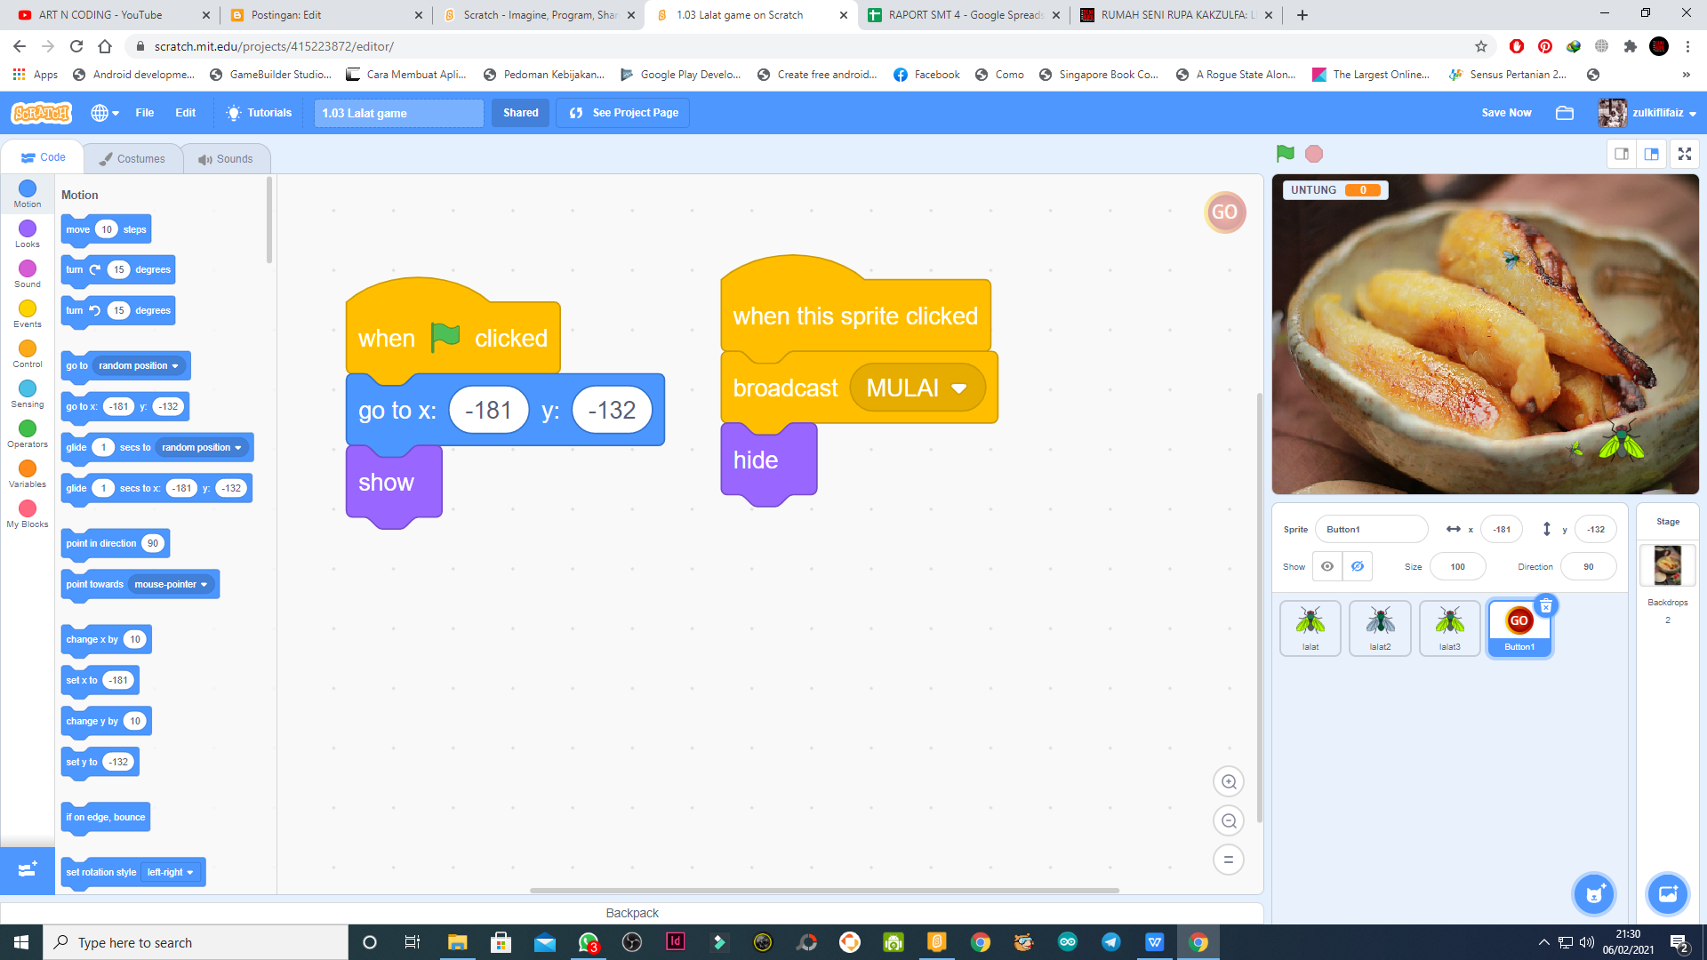
Task: Select the Looks block category
Action: [28, 234]
